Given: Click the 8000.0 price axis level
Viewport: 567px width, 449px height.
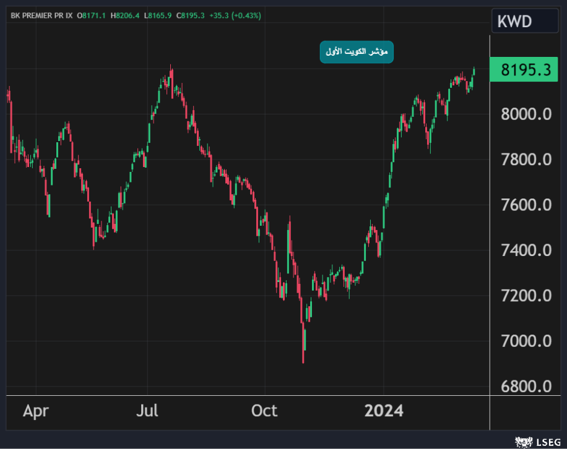Looking at the screenshot, I should tap(526, 114).
